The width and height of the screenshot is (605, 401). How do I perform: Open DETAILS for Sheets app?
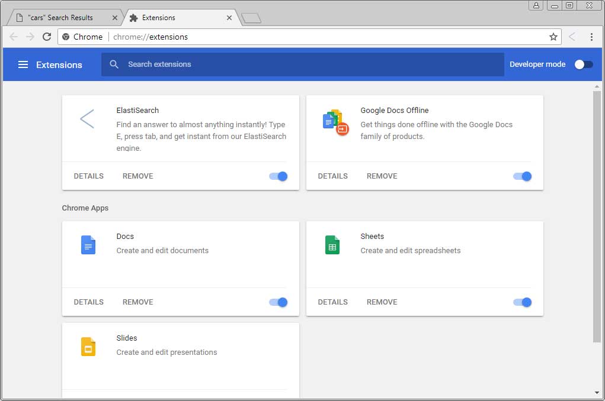(332, 302)
